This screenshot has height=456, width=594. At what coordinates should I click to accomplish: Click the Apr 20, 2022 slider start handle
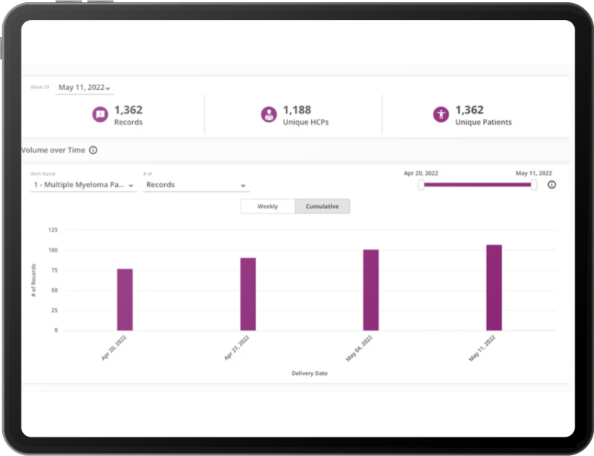coord(421,185)
